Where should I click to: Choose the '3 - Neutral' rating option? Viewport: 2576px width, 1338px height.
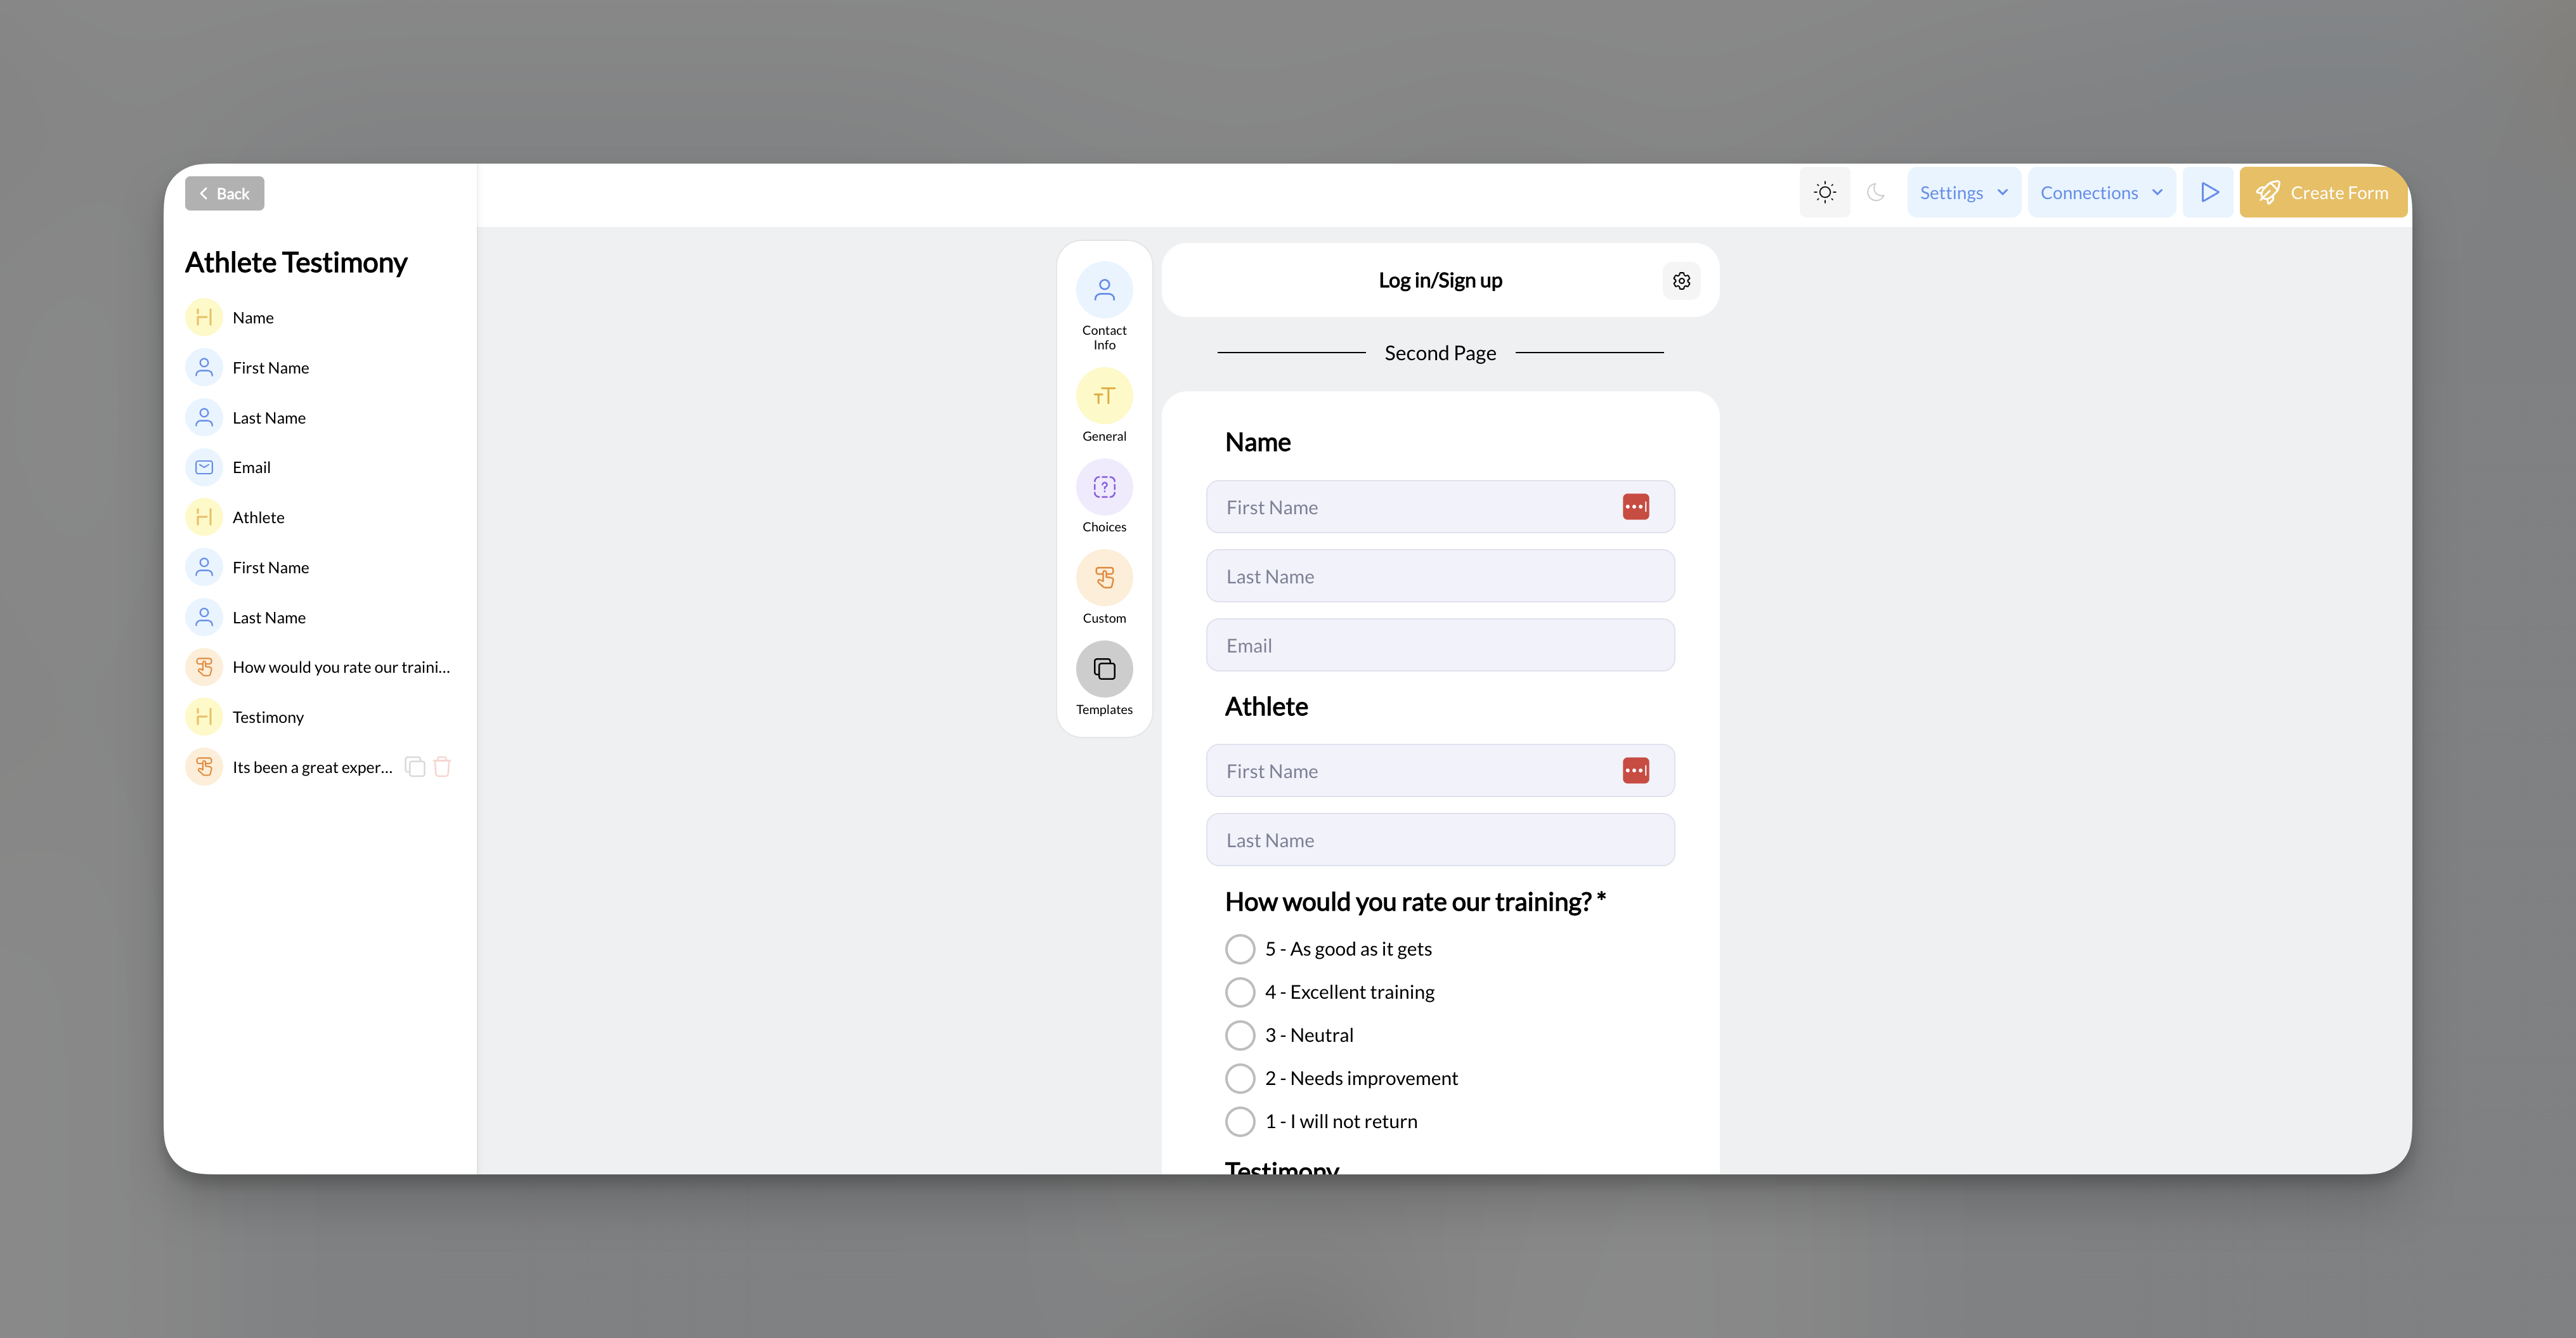click(1240, 1035)
